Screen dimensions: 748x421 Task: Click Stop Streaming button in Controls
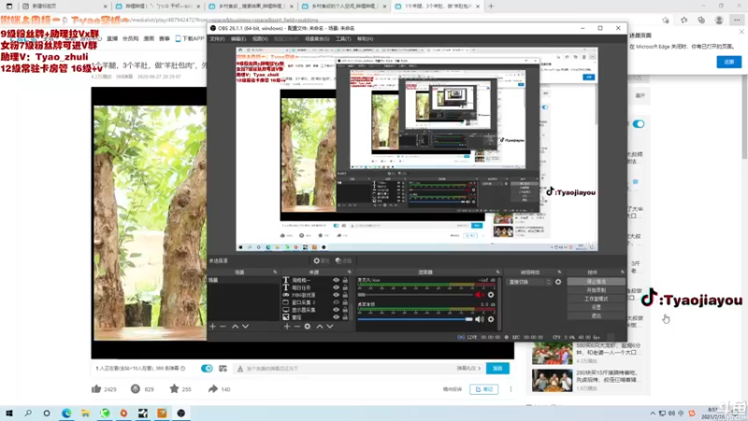(x=597, y=282)
